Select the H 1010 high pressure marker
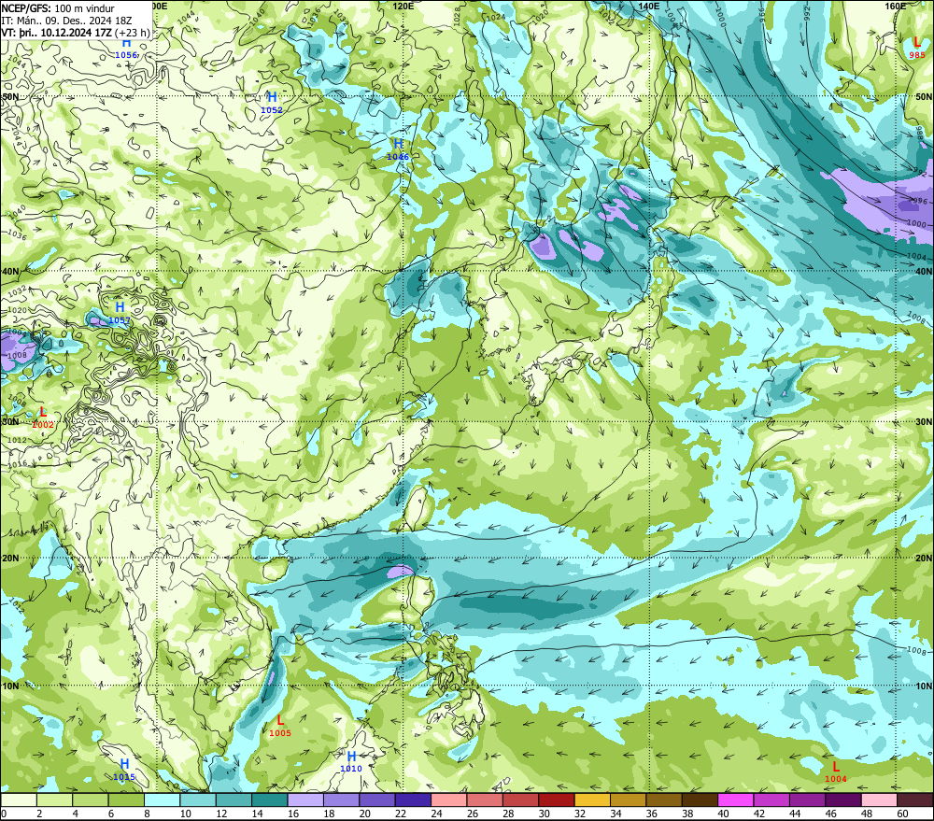934x821 pixels. (351, 761)
